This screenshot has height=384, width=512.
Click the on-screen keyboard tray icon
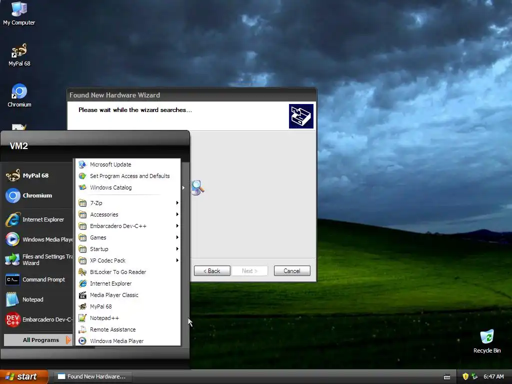click(447, 377)
